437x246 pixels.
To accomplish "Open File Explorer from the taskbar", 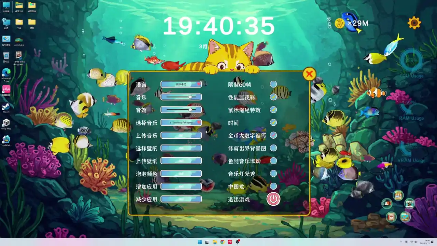I will (x=215, y=242).
